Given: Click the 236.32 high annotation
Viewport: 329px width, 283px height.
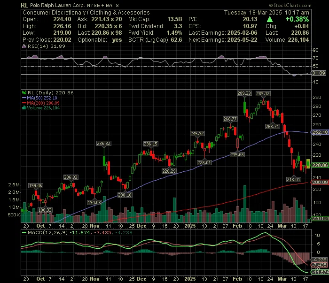Looking at the screenshot, I should pos(104,144).
